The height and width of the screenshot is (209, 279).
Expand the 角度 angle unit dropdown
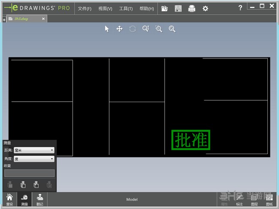click(x=34, y=159)
